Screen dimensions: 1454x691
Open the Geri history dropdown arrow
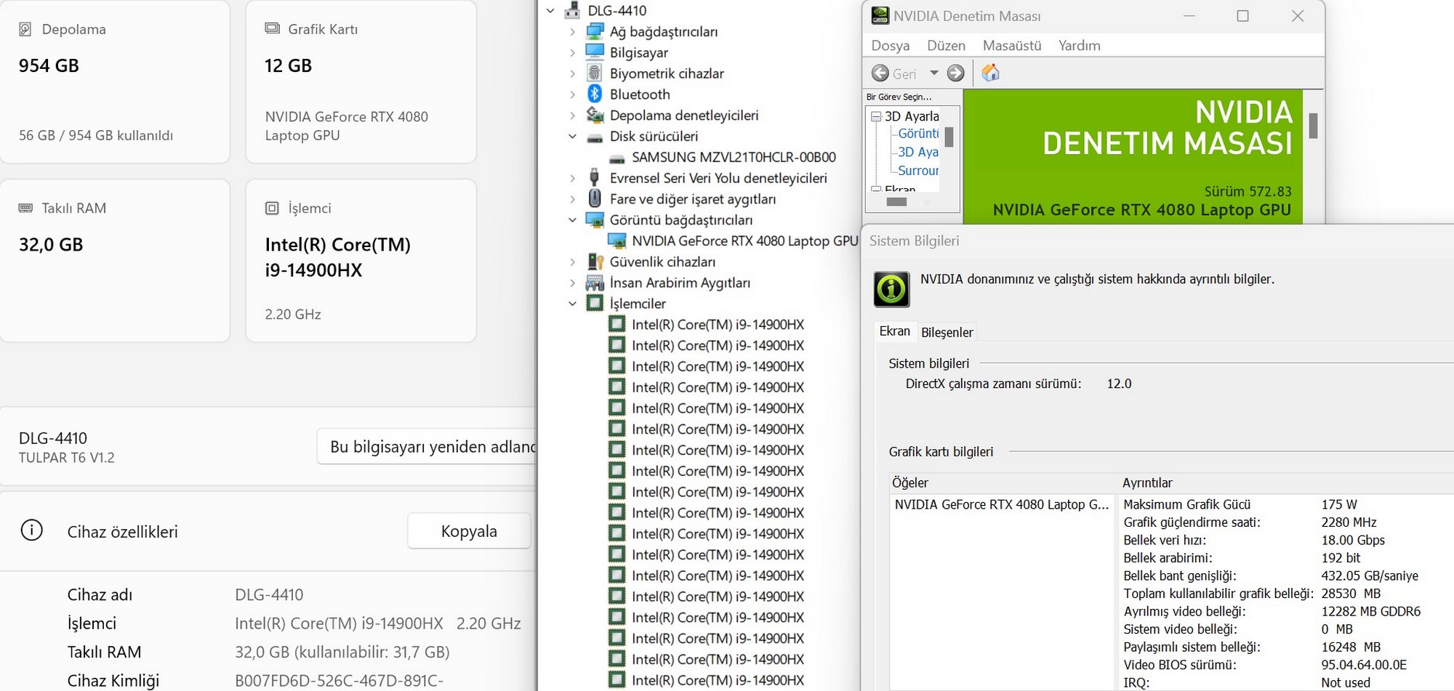pyautogui.click(x=934, y=73)
